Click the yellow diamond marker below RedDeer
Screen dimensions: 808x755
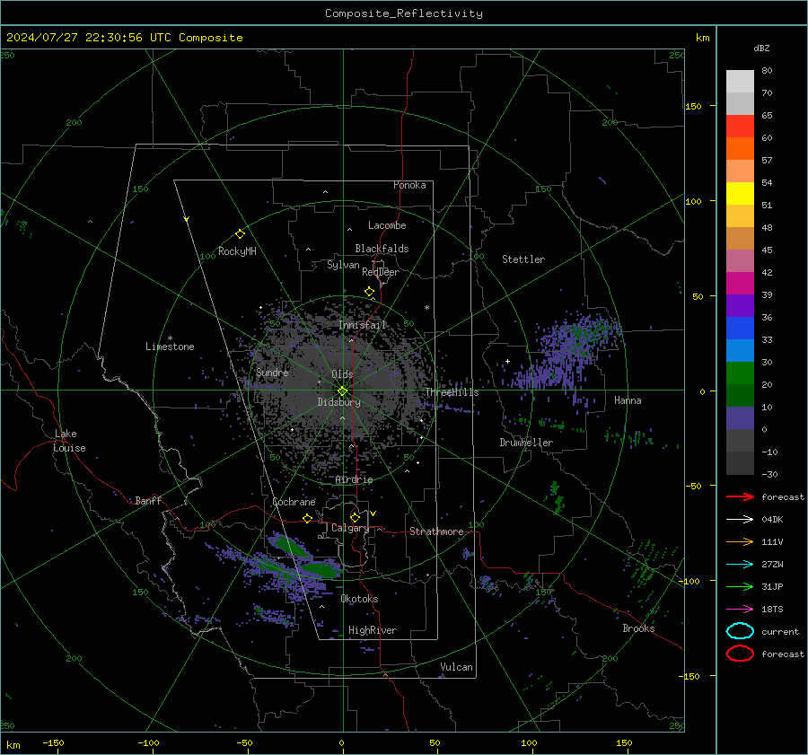[x=369, y=292]
